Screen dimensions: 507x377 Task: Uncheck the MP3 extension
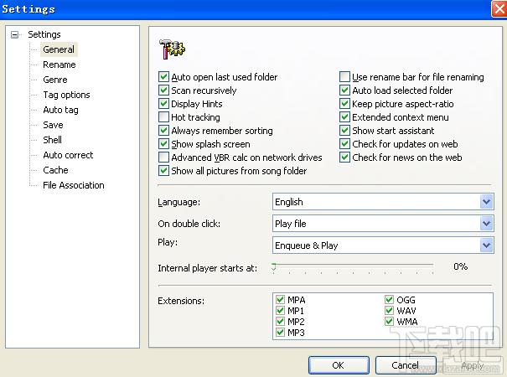(280, 333)
